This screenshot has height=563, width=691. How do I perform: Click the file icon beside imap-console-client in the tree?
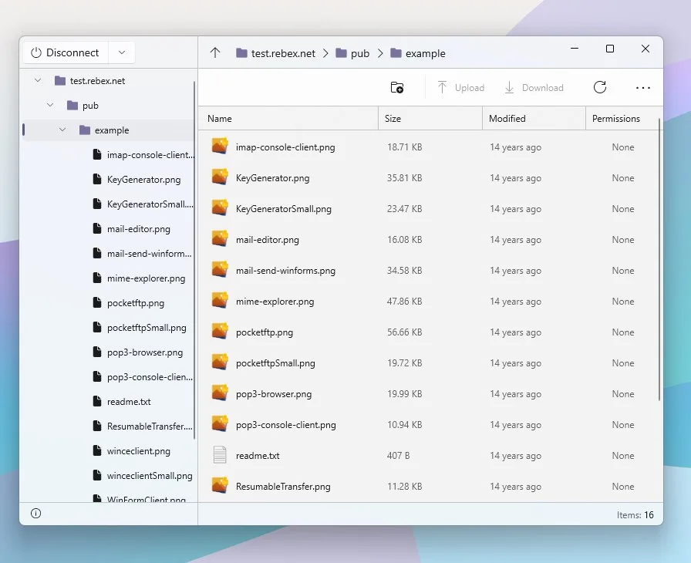pyautogui.click(x=97, y=154)
